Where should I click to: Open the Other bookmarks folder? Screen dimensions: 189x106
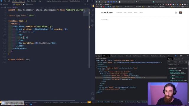[175, 7]
